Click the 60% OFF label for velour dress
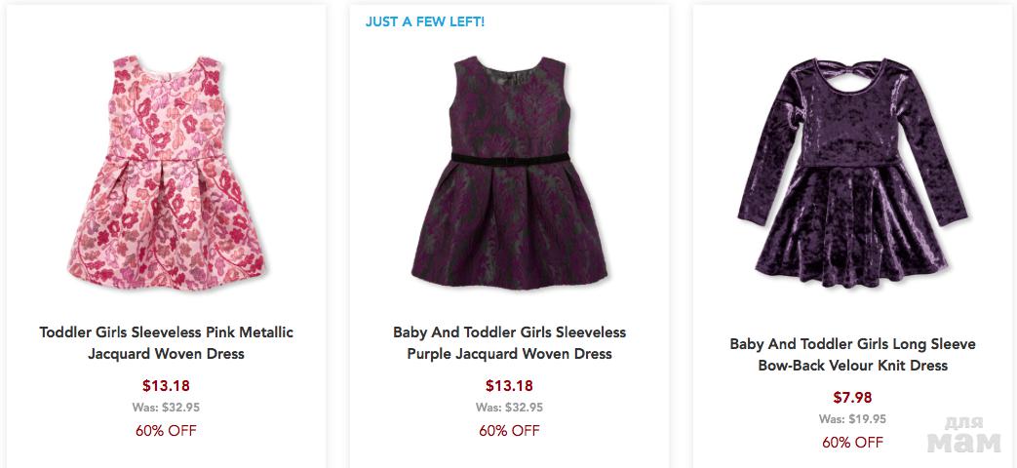Image resolution: width=1017 pixels, height=468 pixels. pos(852,442)
